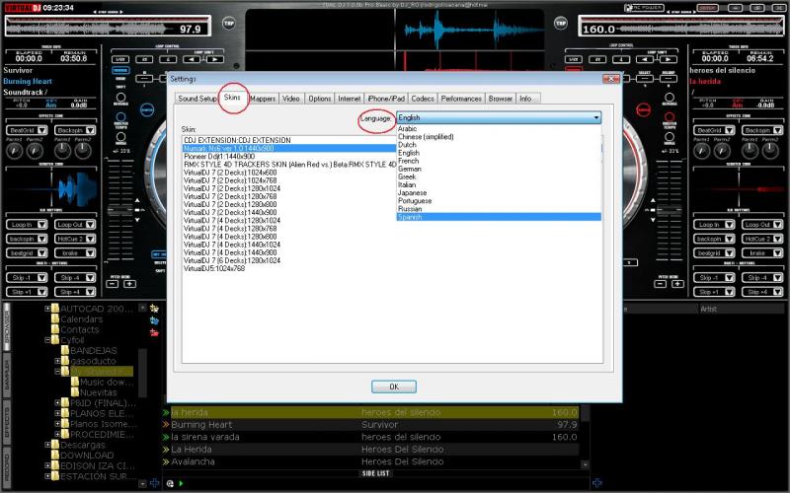Open left deck Backspin effect dropdown

(x=90, y=130)
